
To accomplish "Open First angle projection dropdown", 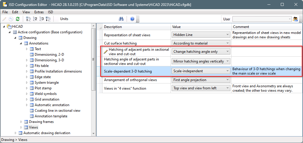I will point(201,80).
